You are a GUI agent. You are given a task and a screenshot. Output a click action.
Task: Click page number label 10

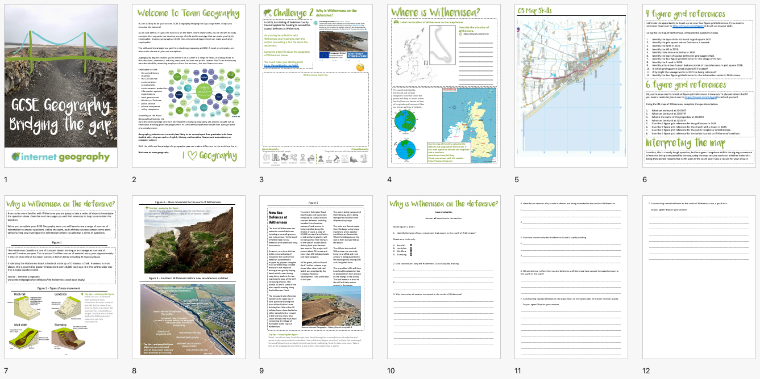(x=391, y=371)
